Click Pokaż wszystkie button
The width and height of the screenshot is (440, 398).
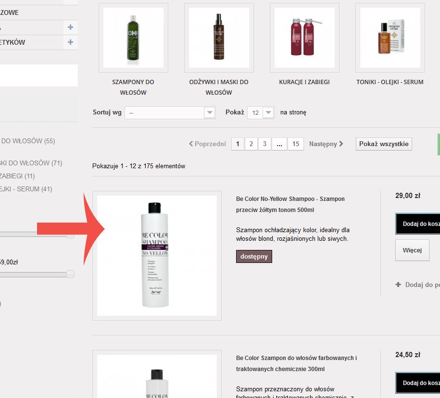pos(384,144)
